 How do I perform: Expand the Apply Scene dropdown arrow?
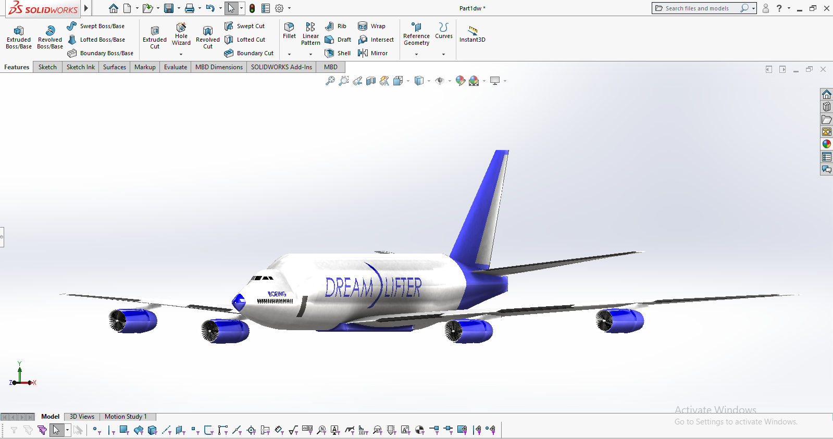click(x=484, y=81)
